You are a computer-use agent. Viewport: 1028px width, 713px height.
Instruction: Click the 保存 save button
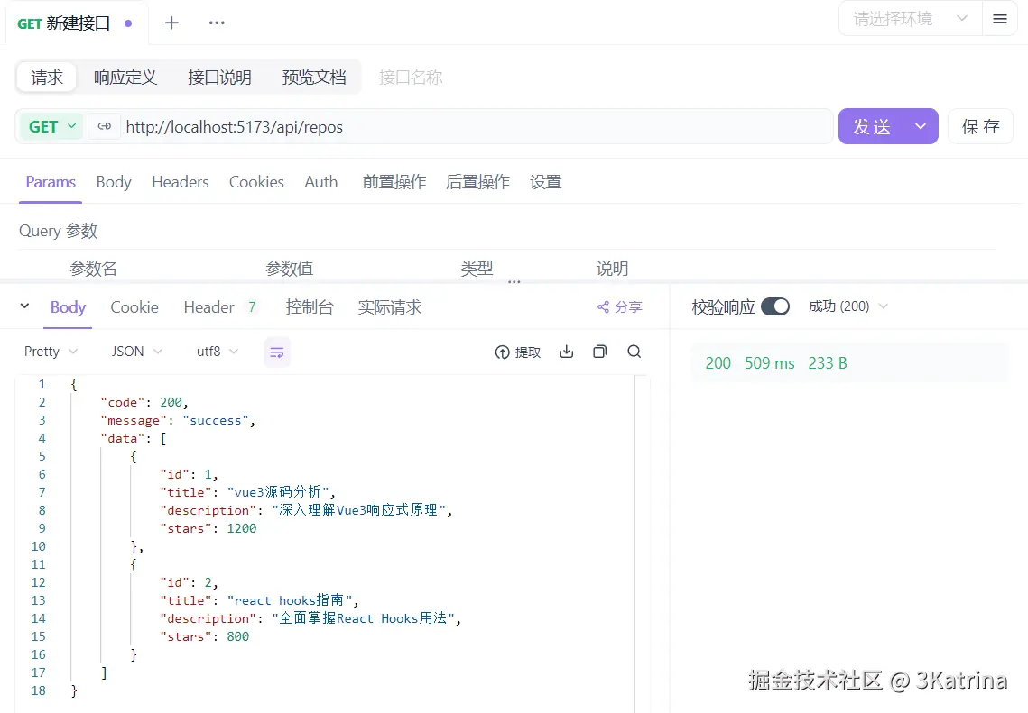tap(980, 126)
